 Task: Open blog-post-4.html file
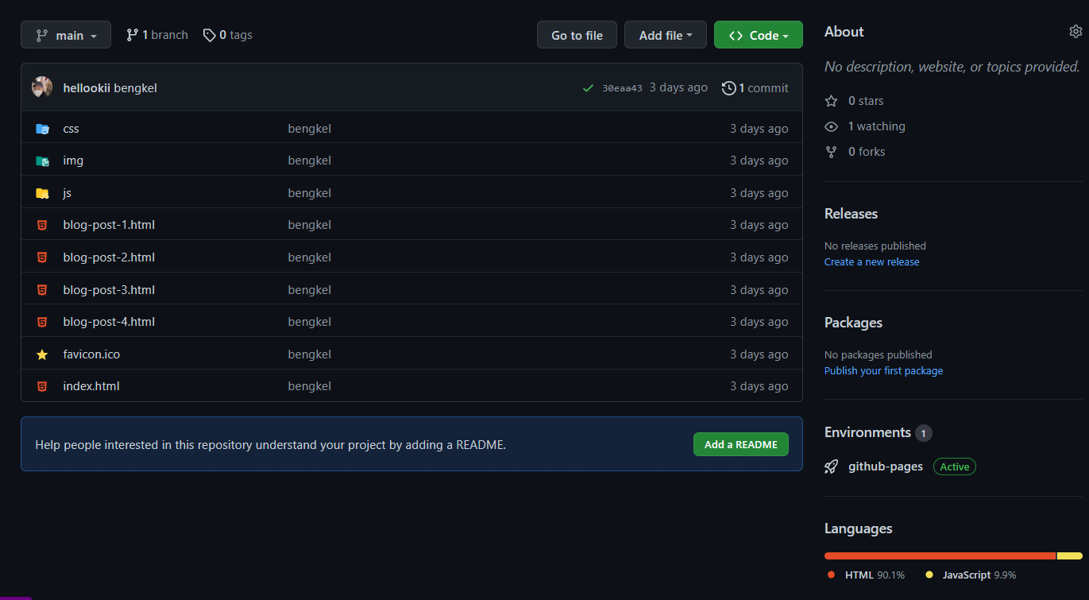tap(109, 322)
